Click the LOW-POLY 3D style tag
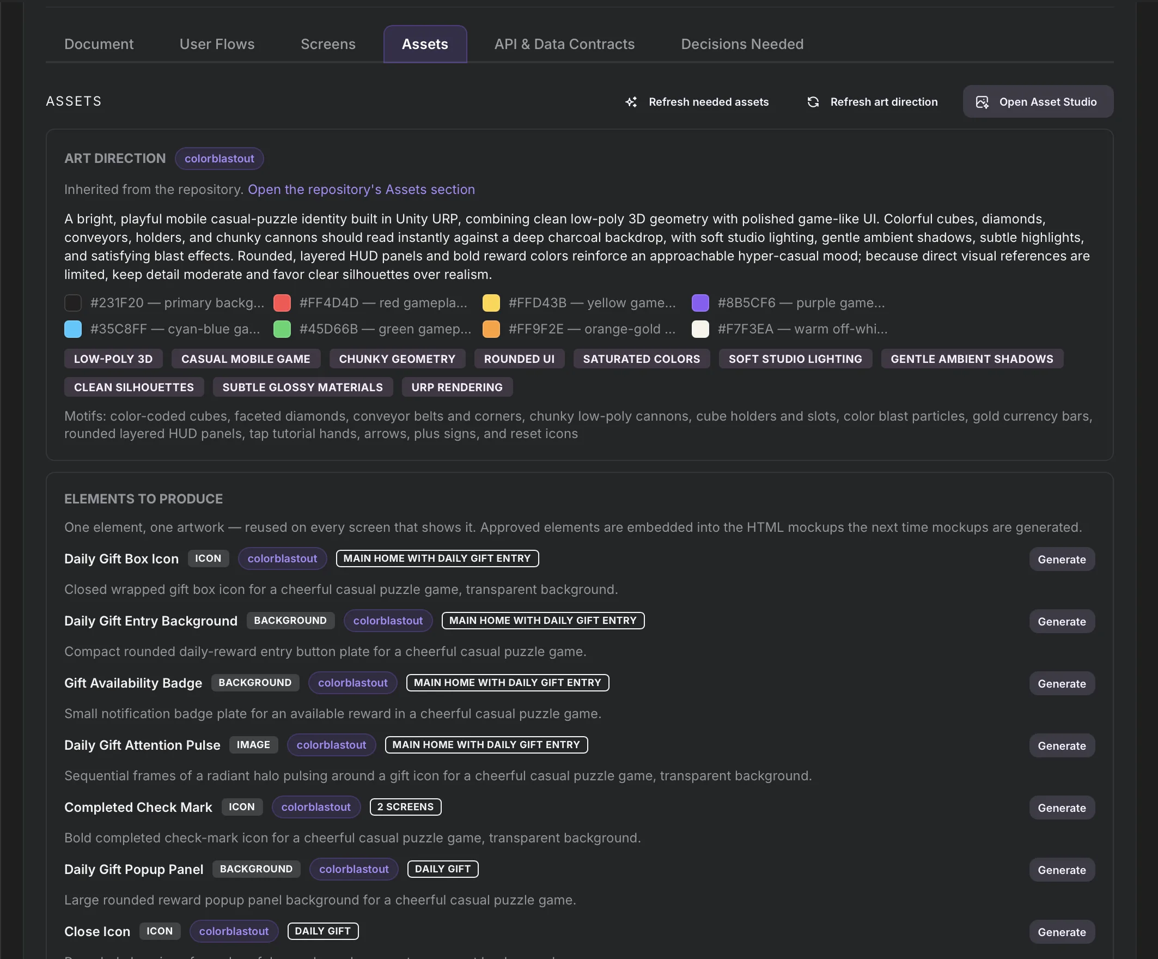The height and width of the screenshot is (959, 1158). click(x=114, y=359)
